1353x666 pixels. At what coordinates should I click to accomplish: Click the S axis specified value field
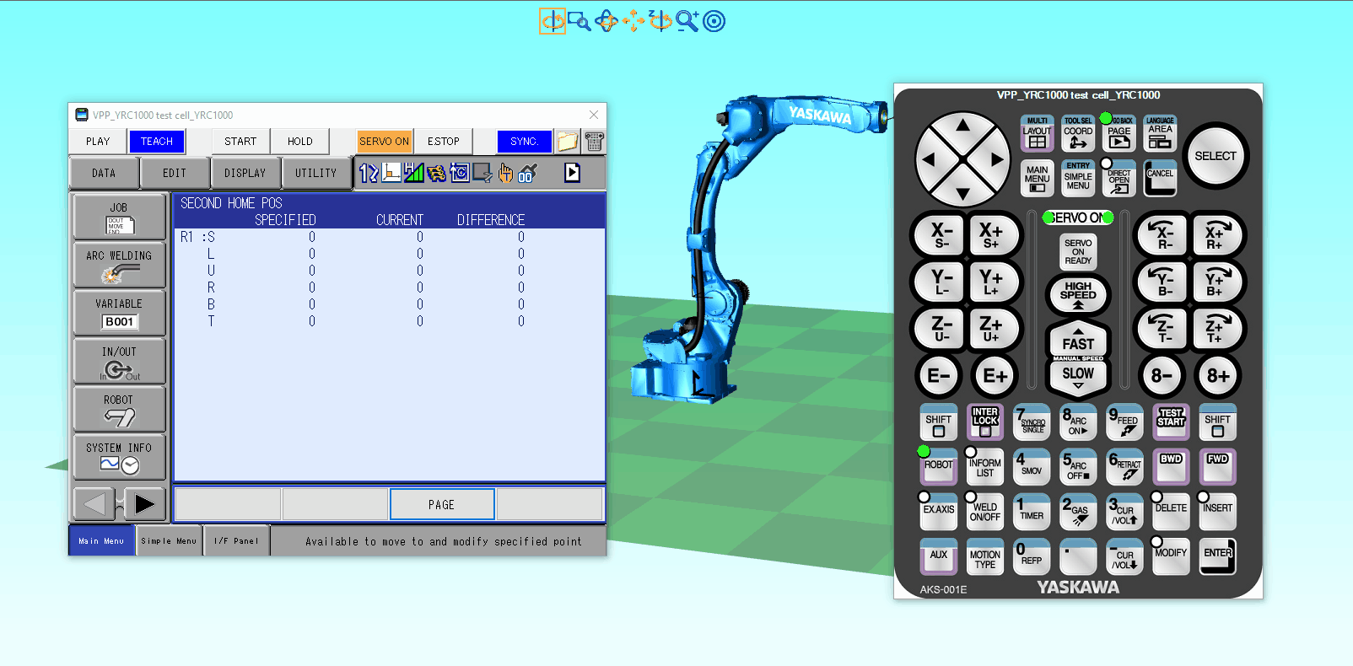coord(312,237)
